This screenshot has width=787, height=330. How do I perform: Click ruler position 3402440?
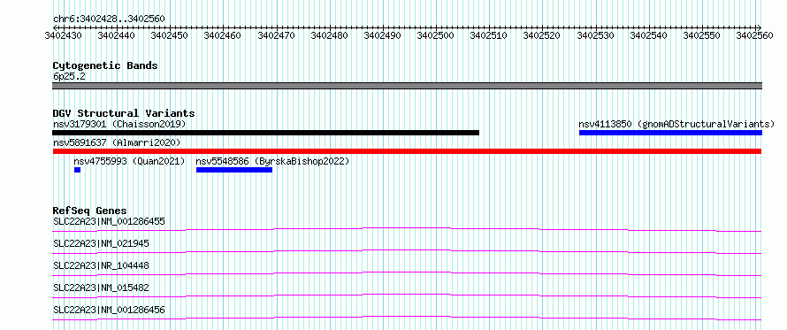[118, 35]
